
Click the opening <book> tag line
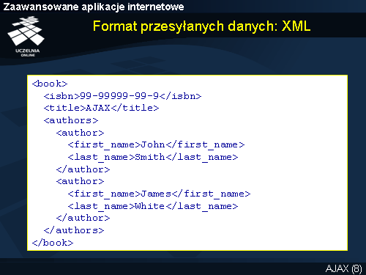click(x=50, y=84)
